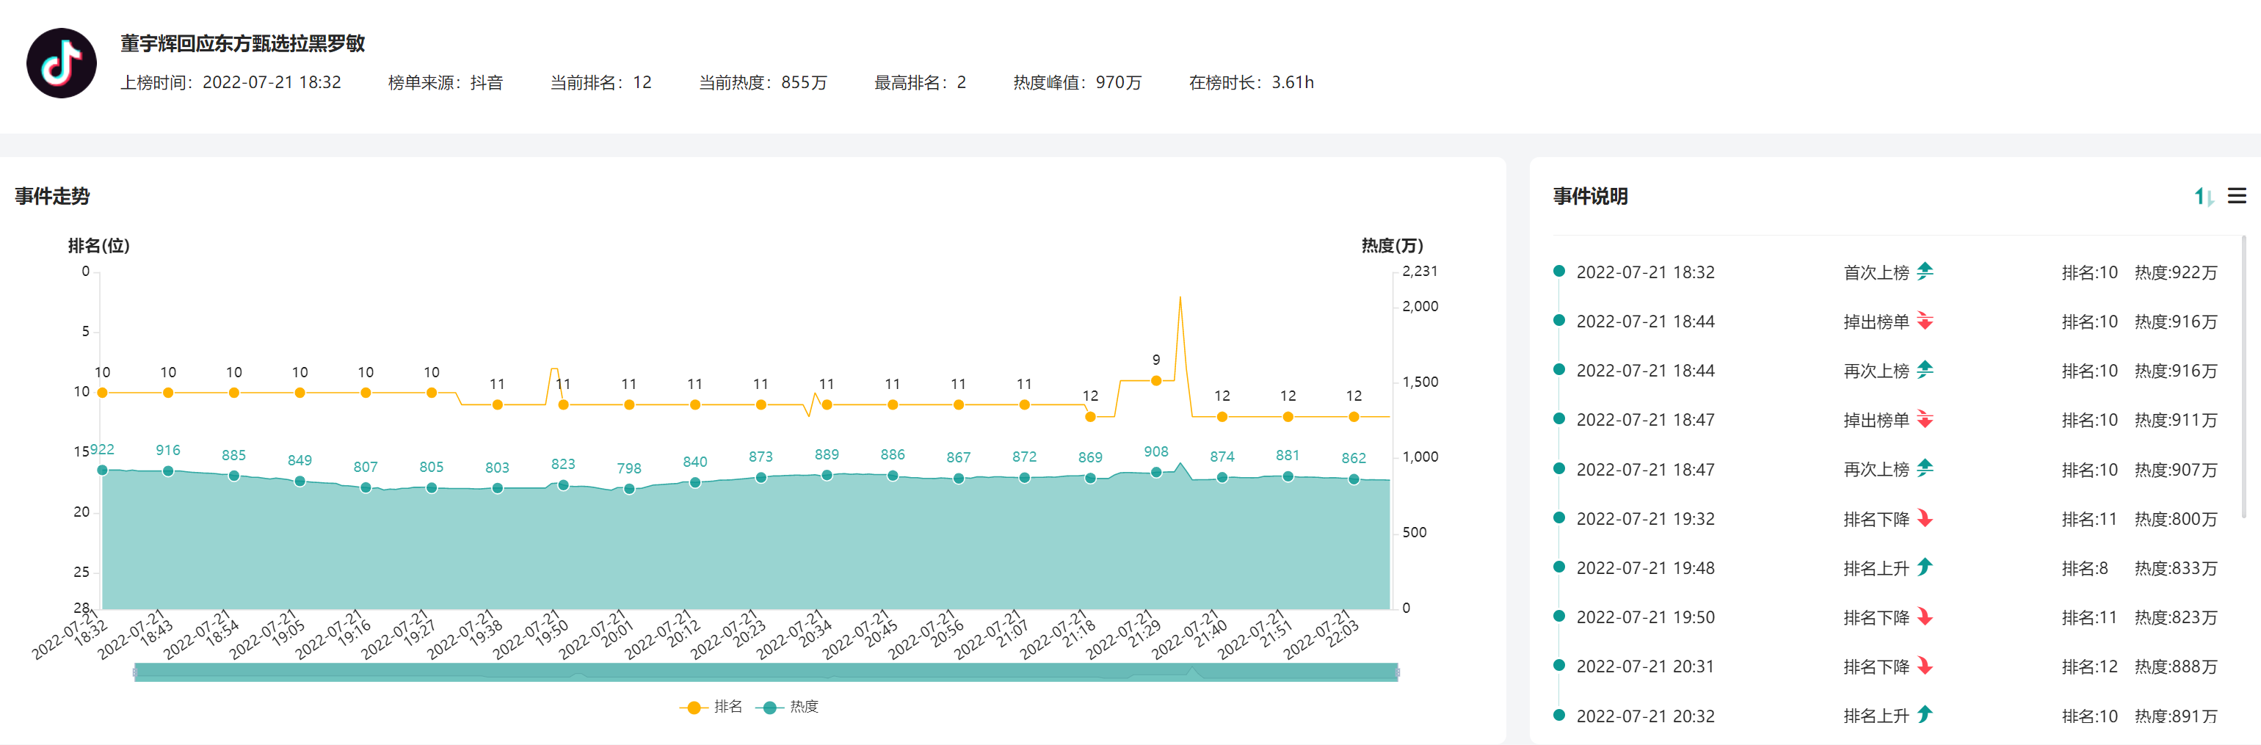Click the 排名上升 green arrow at 19:48
The height and width of the screenshot is (745, 2261).
(1925, 568)
